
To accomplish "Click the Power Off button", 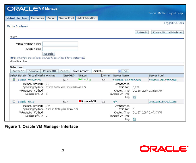I will 49,71.
